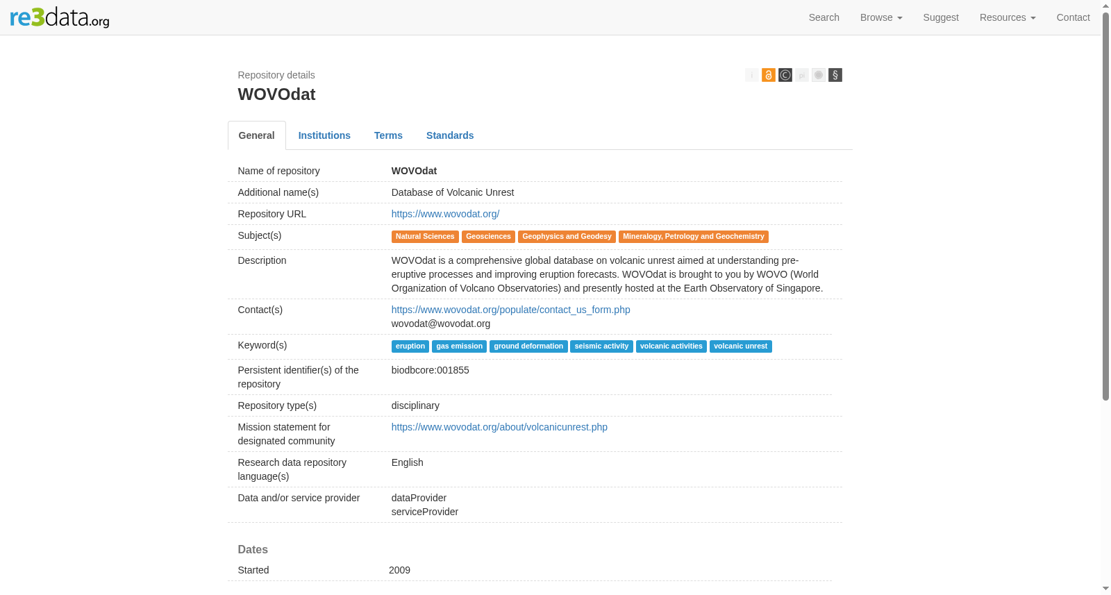Viewport: 1111px width, 595px height.
Task: Switch to the Terms tab
Action: tap(388, 135)
